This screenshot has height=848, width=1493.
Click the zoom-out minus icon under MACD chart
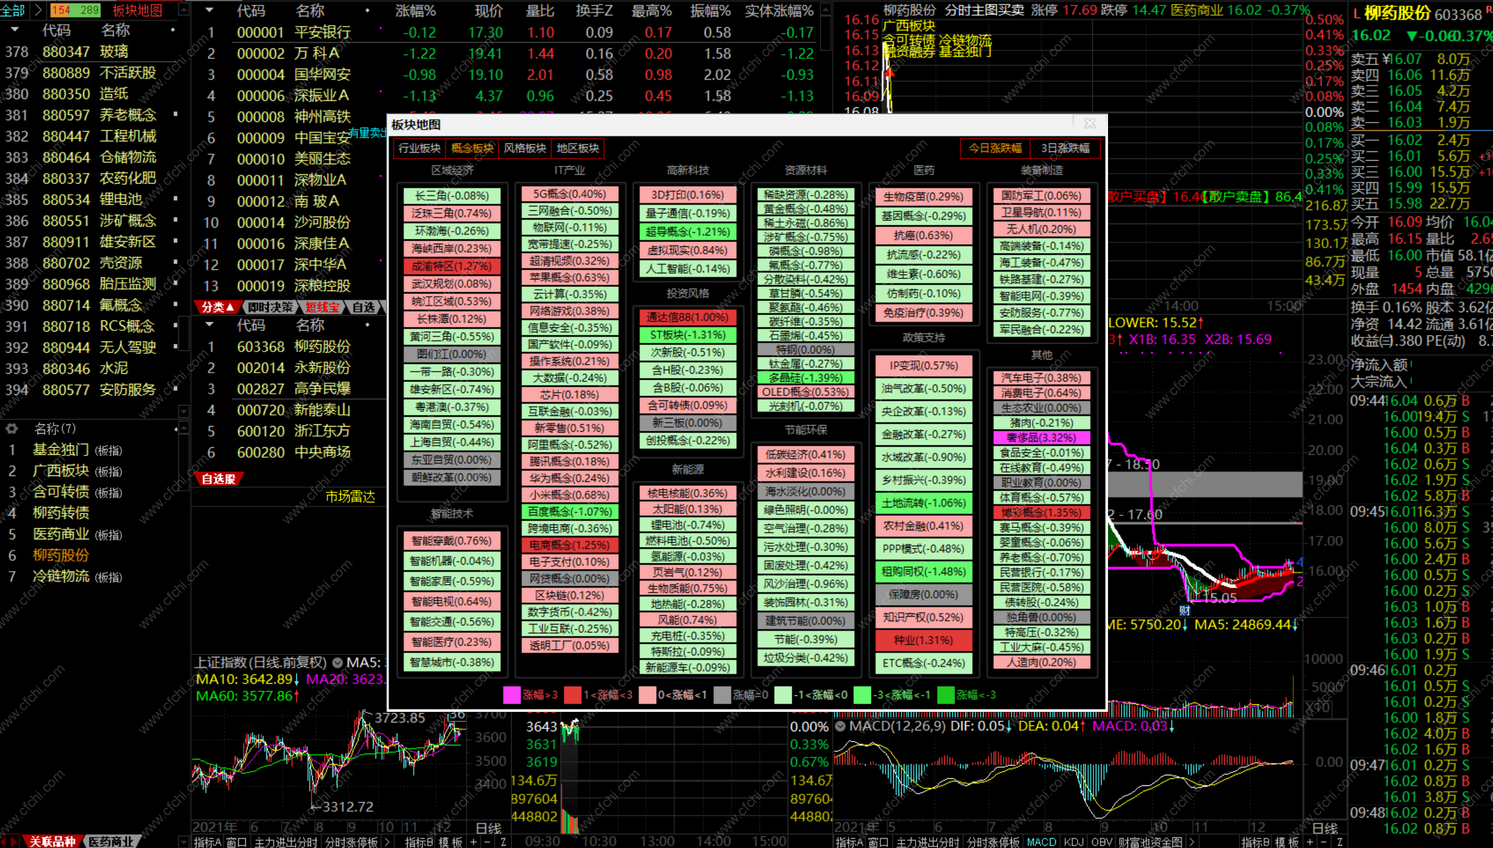tap(1325, 842)
